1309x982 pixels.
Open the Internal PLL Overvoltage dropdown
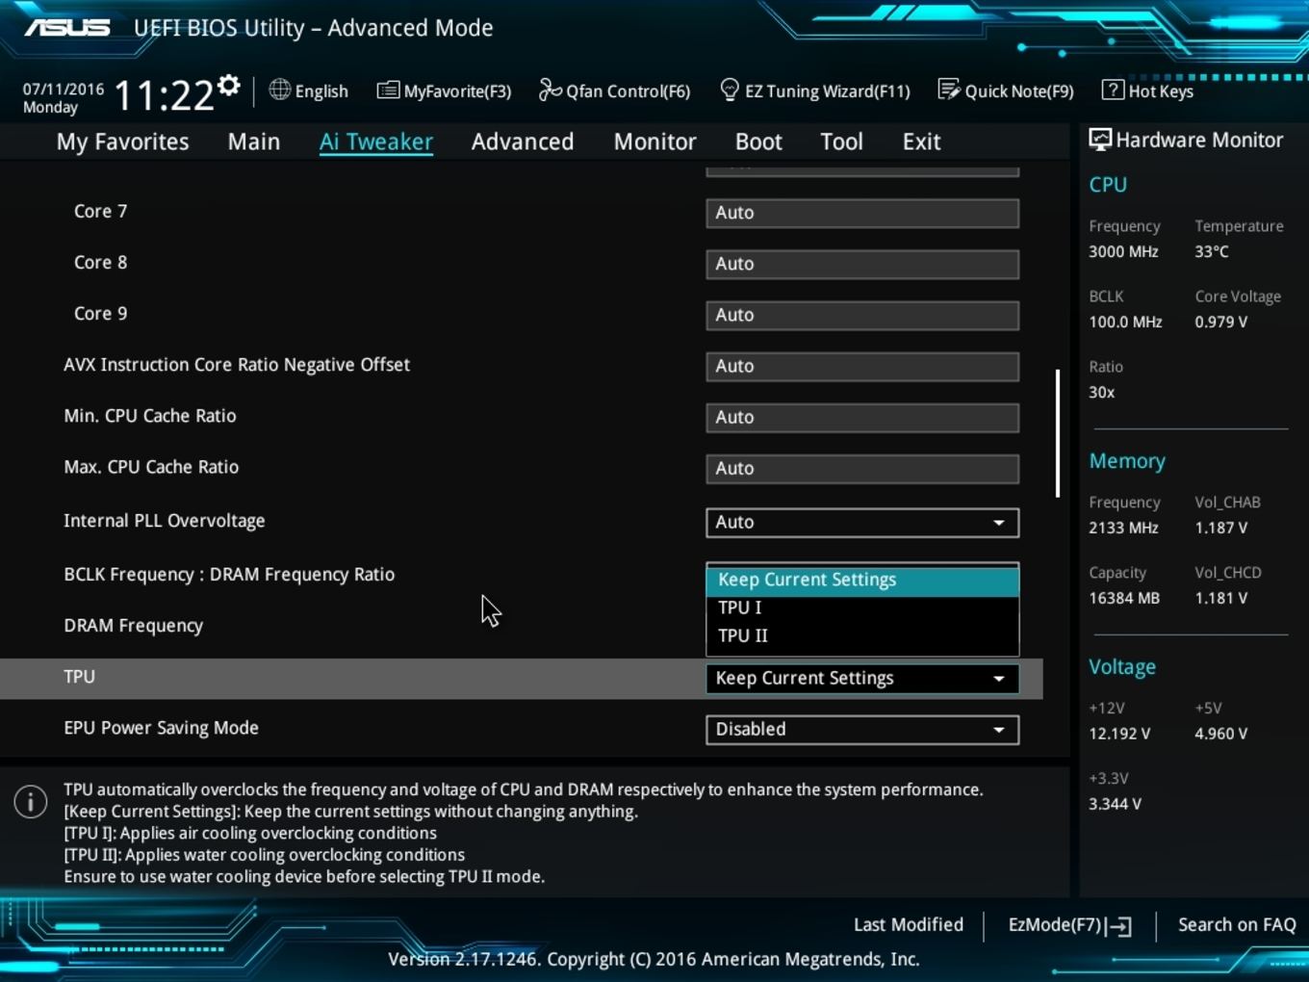[999, 523]
